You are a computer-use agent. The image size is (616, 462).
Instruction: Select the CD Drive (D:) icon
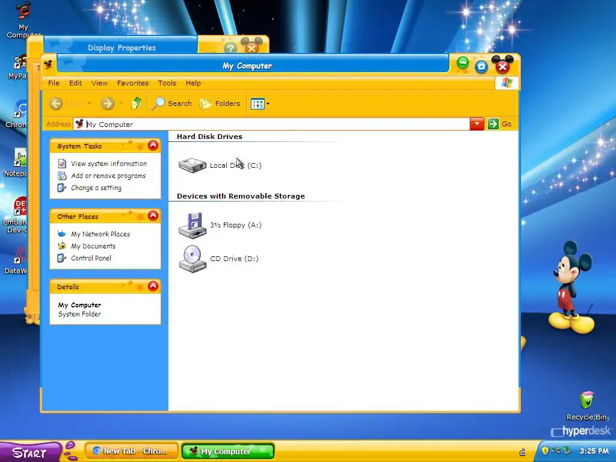(x=192, y=259)
